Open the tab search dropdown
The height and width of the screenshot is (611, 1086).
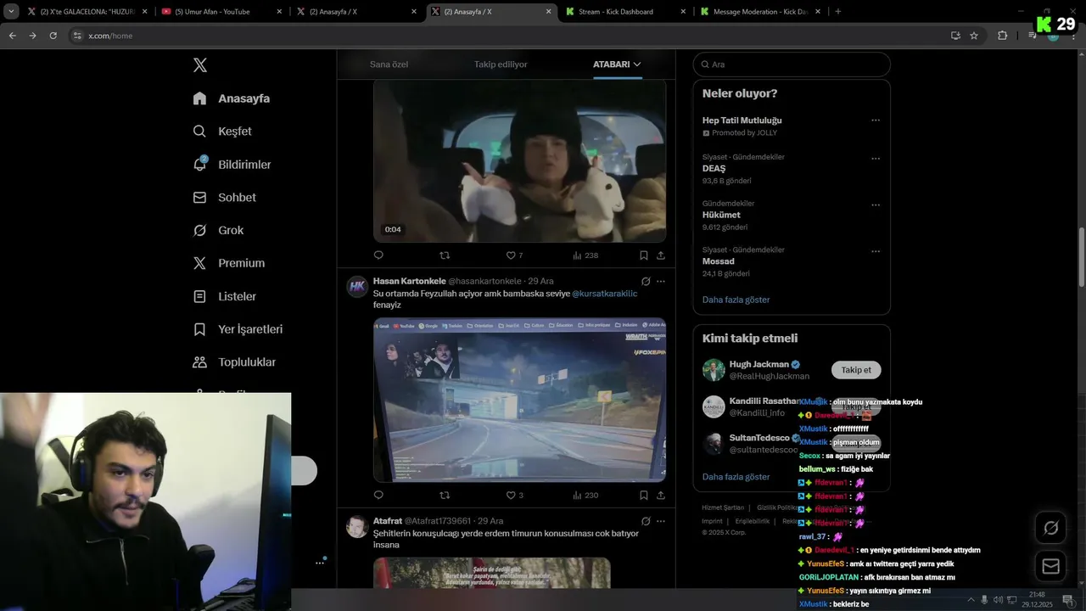coord(11,12)
